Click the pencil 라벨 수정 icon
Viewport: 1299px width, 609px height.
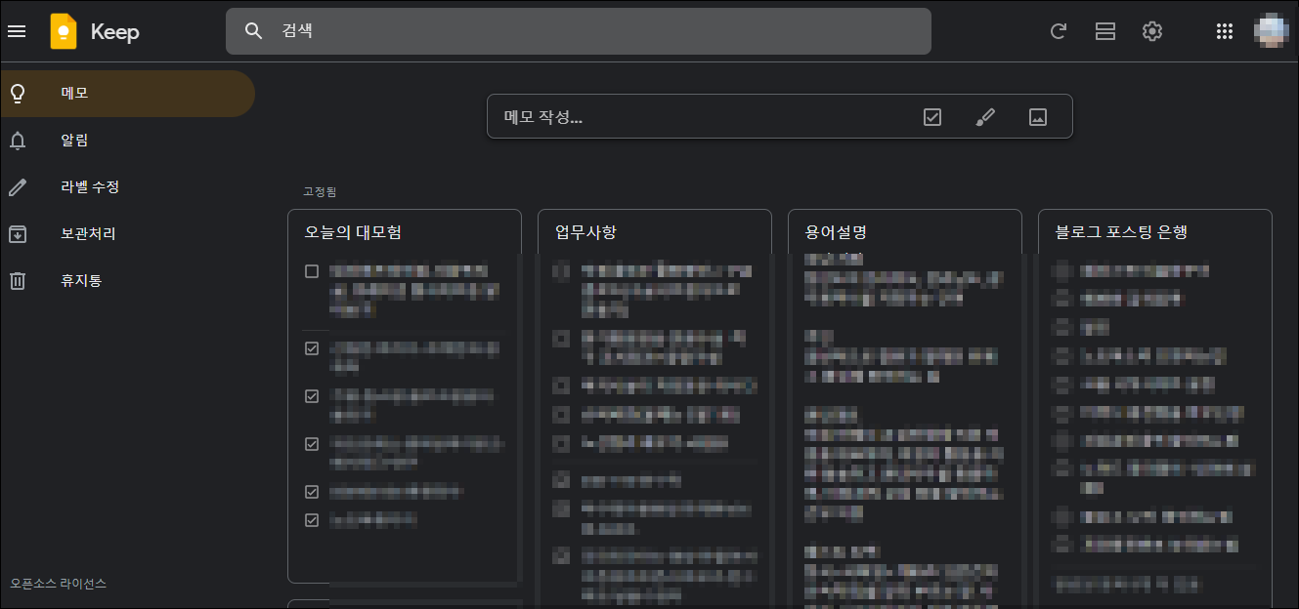point(18,187)
